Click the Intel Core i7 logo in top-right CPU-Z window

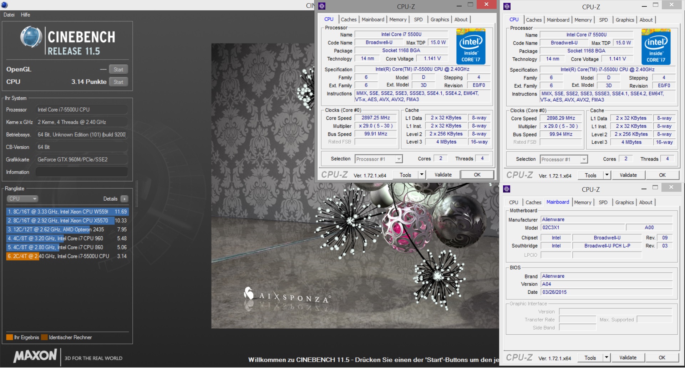656,47
